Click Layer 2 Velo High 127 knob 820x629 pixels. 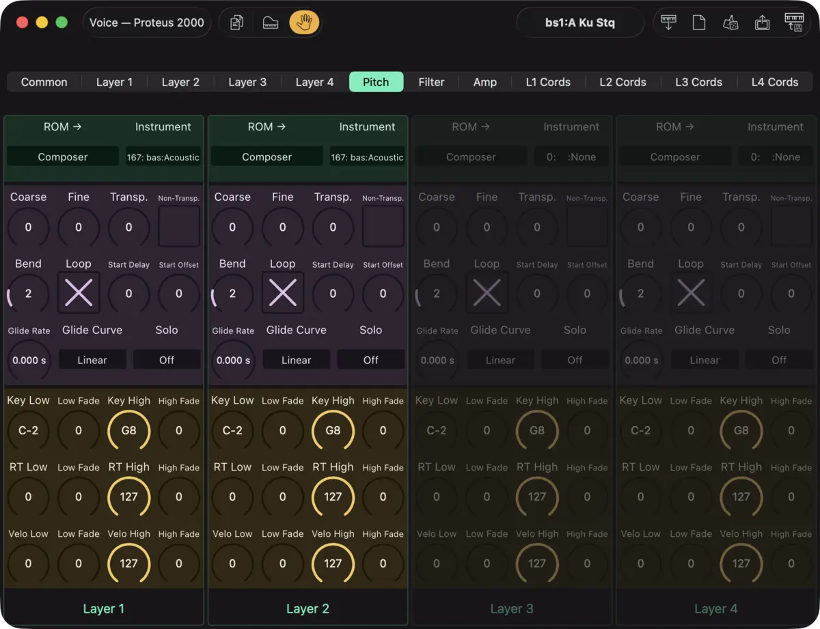[333, 563]
